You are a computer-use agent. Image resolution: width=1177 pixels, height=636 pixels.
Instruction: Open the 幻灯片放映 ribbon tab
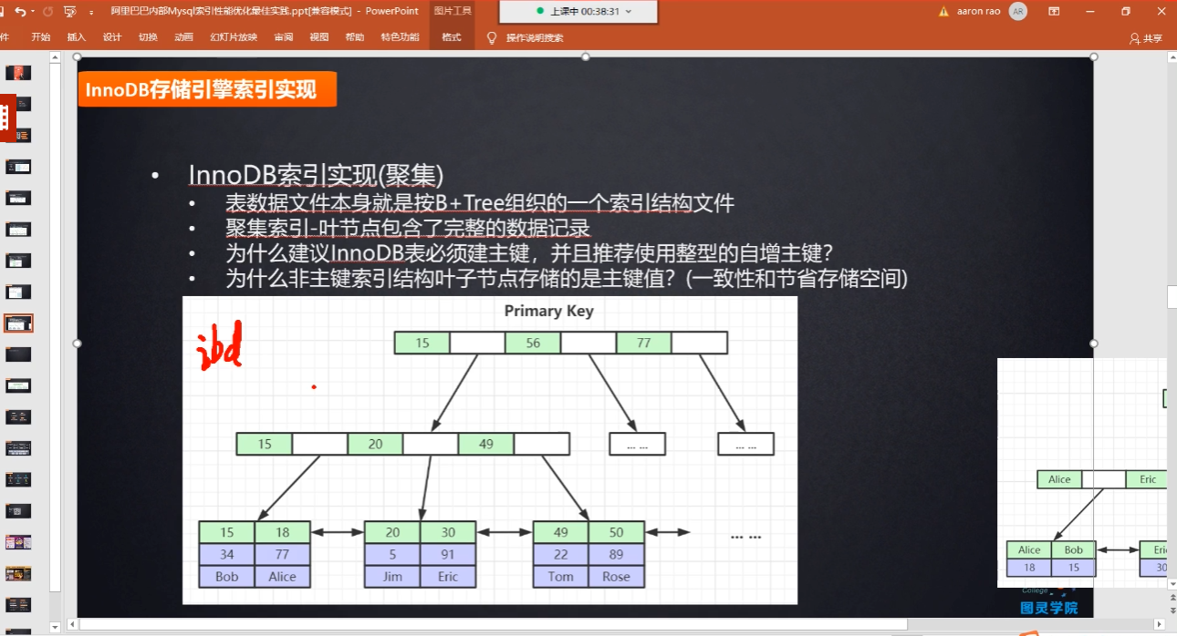click(x=234, y=37)
